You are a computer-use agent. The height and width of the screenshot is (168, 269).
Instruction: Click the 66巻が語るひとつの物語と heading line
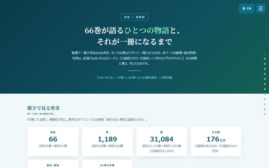click(132, 30)
